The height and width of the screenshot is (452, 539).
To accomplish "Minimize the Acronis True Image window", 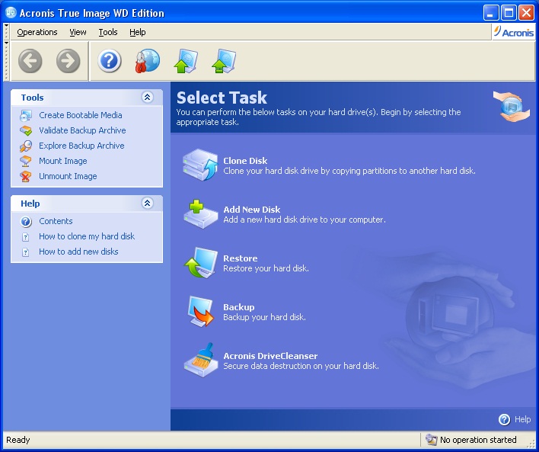I will click(x=491, y=13).
